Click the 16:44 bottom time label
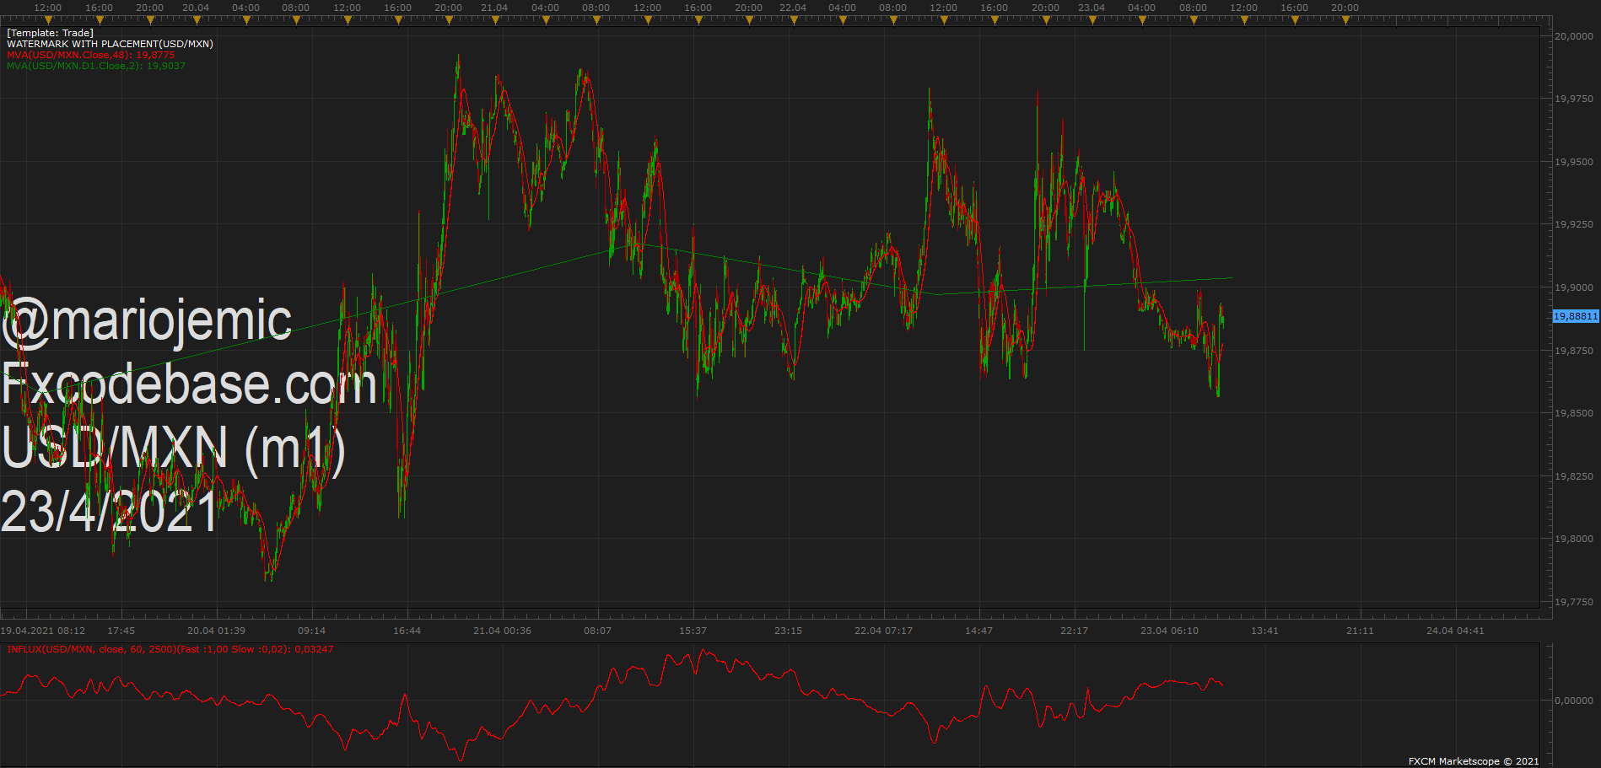This screenshot has height=768, width=1601. click(x=407, y=631)
